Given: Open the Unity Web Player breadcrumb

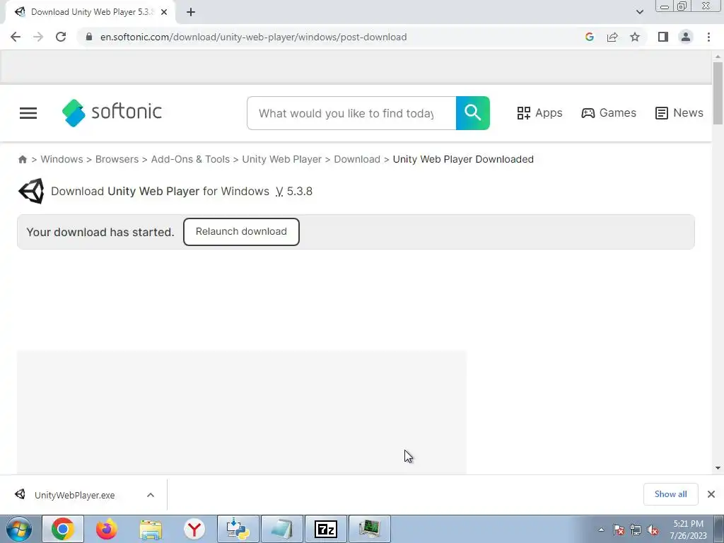Looking at the screenshot, I should pyautogui.click(x=281, y=159).
